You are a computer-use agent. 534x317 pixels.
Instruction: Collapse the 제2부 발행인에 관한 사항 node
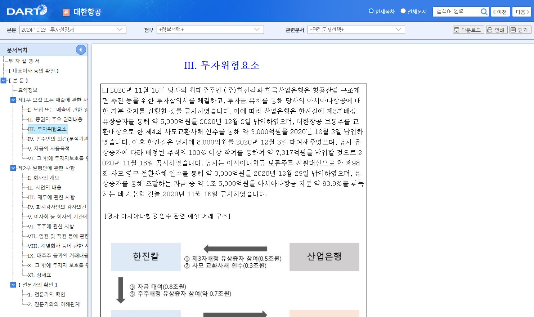pyautogui.click(x=13, y=168)
